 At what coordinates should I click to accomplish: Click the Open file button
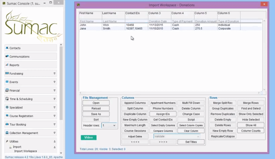96,103
